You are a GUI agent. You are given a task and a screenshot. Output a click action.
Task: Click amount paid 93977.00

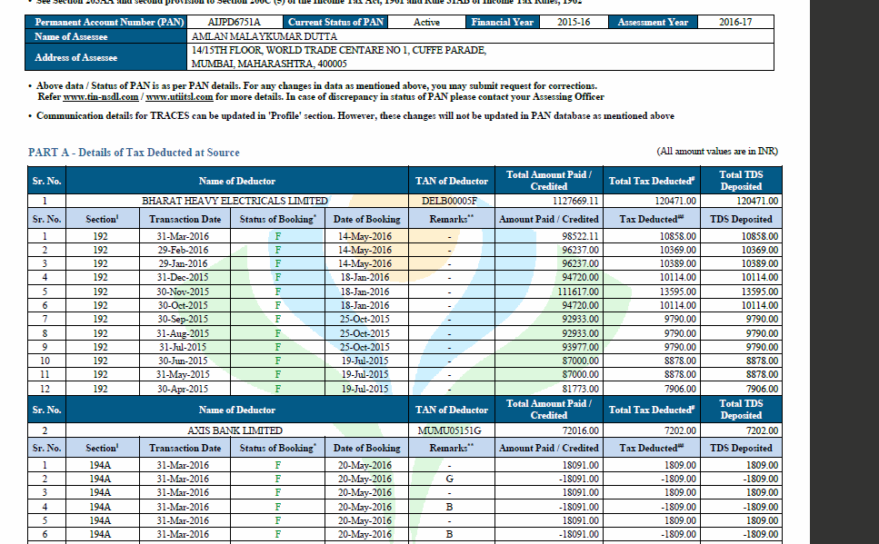click(580, 347)
